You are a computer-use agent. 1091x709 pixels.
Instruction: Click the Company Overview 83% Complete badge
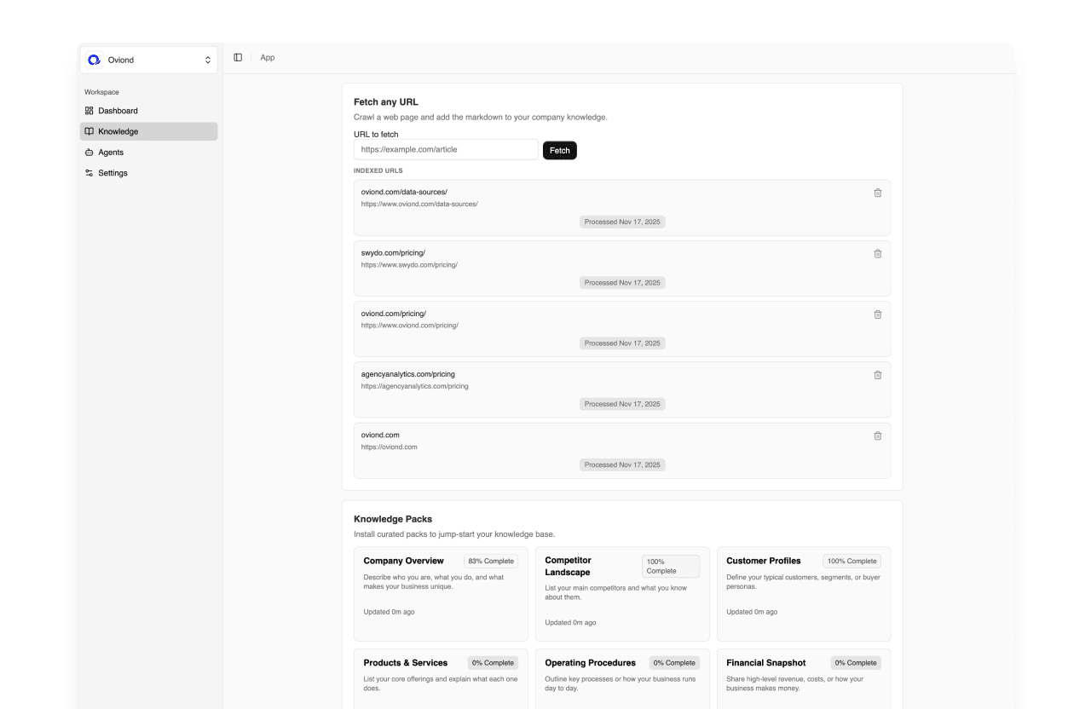491,561
